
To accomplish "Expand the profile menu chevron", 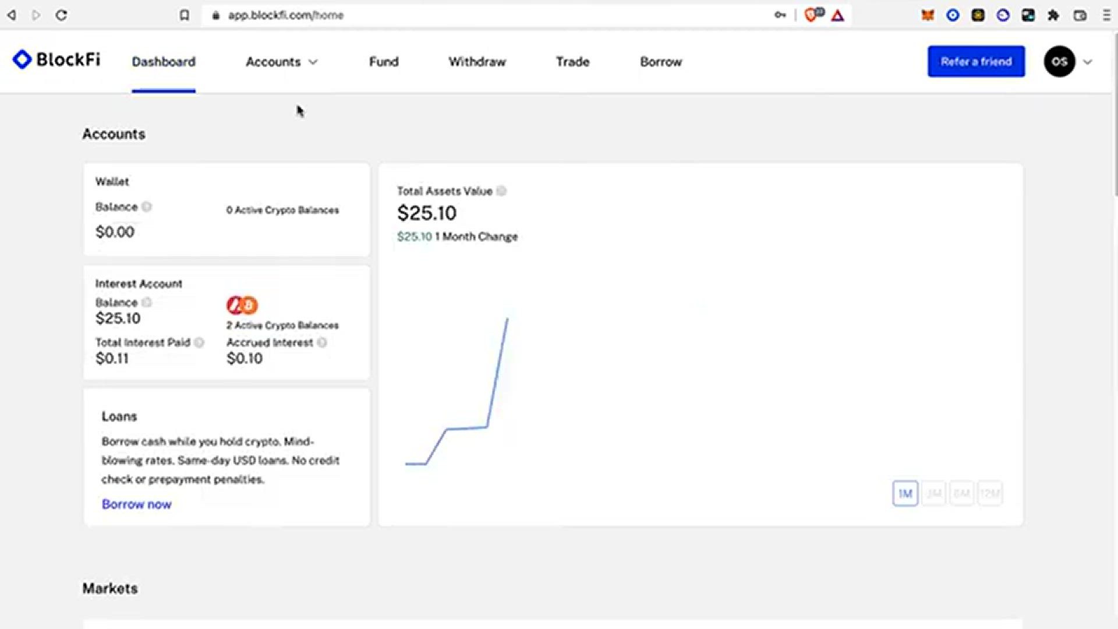I will click(1087, 62).
